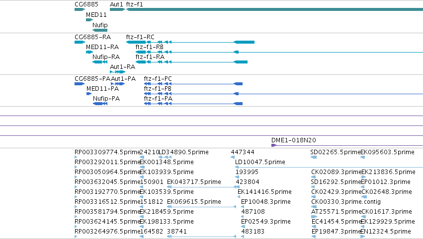423x239 pixels.
Task: Select the feature labeled 483183
Action: coord(253,231)
